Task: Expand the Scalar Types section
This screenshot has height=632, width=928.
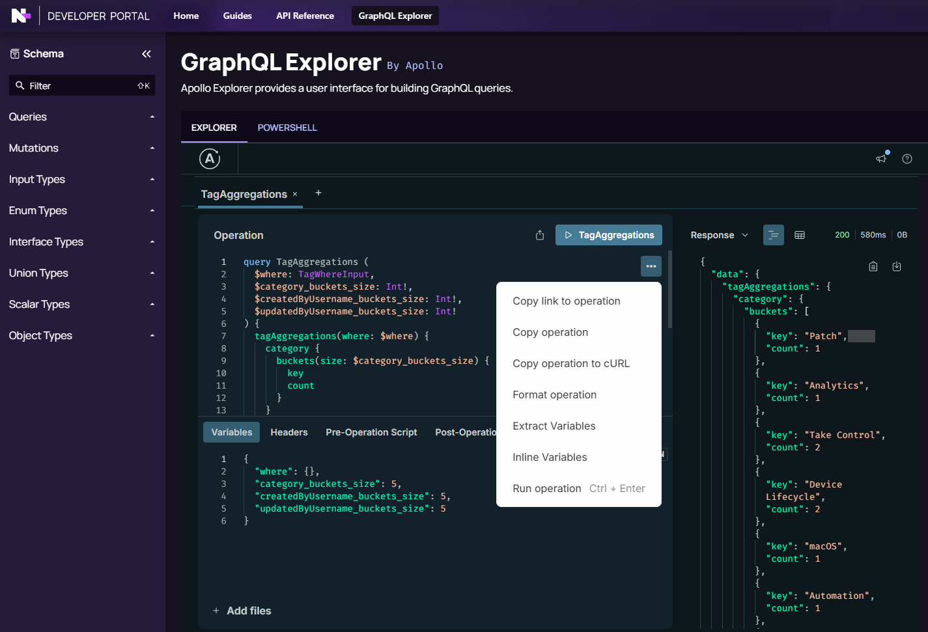Action: 82,305
